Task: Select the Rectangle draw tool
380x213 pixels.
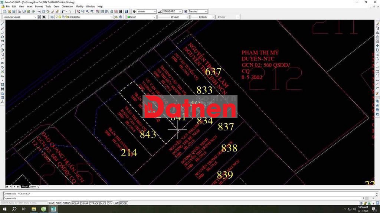Action: click(3, 41)
